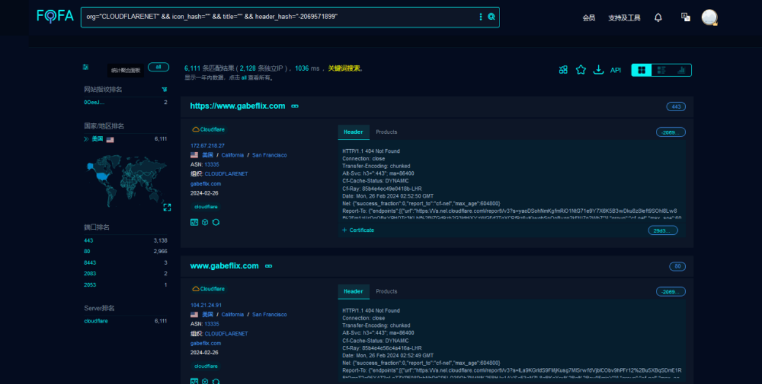Open the API link
The height and width of the screenshot is (384, 762).
[x=616, y=70]
